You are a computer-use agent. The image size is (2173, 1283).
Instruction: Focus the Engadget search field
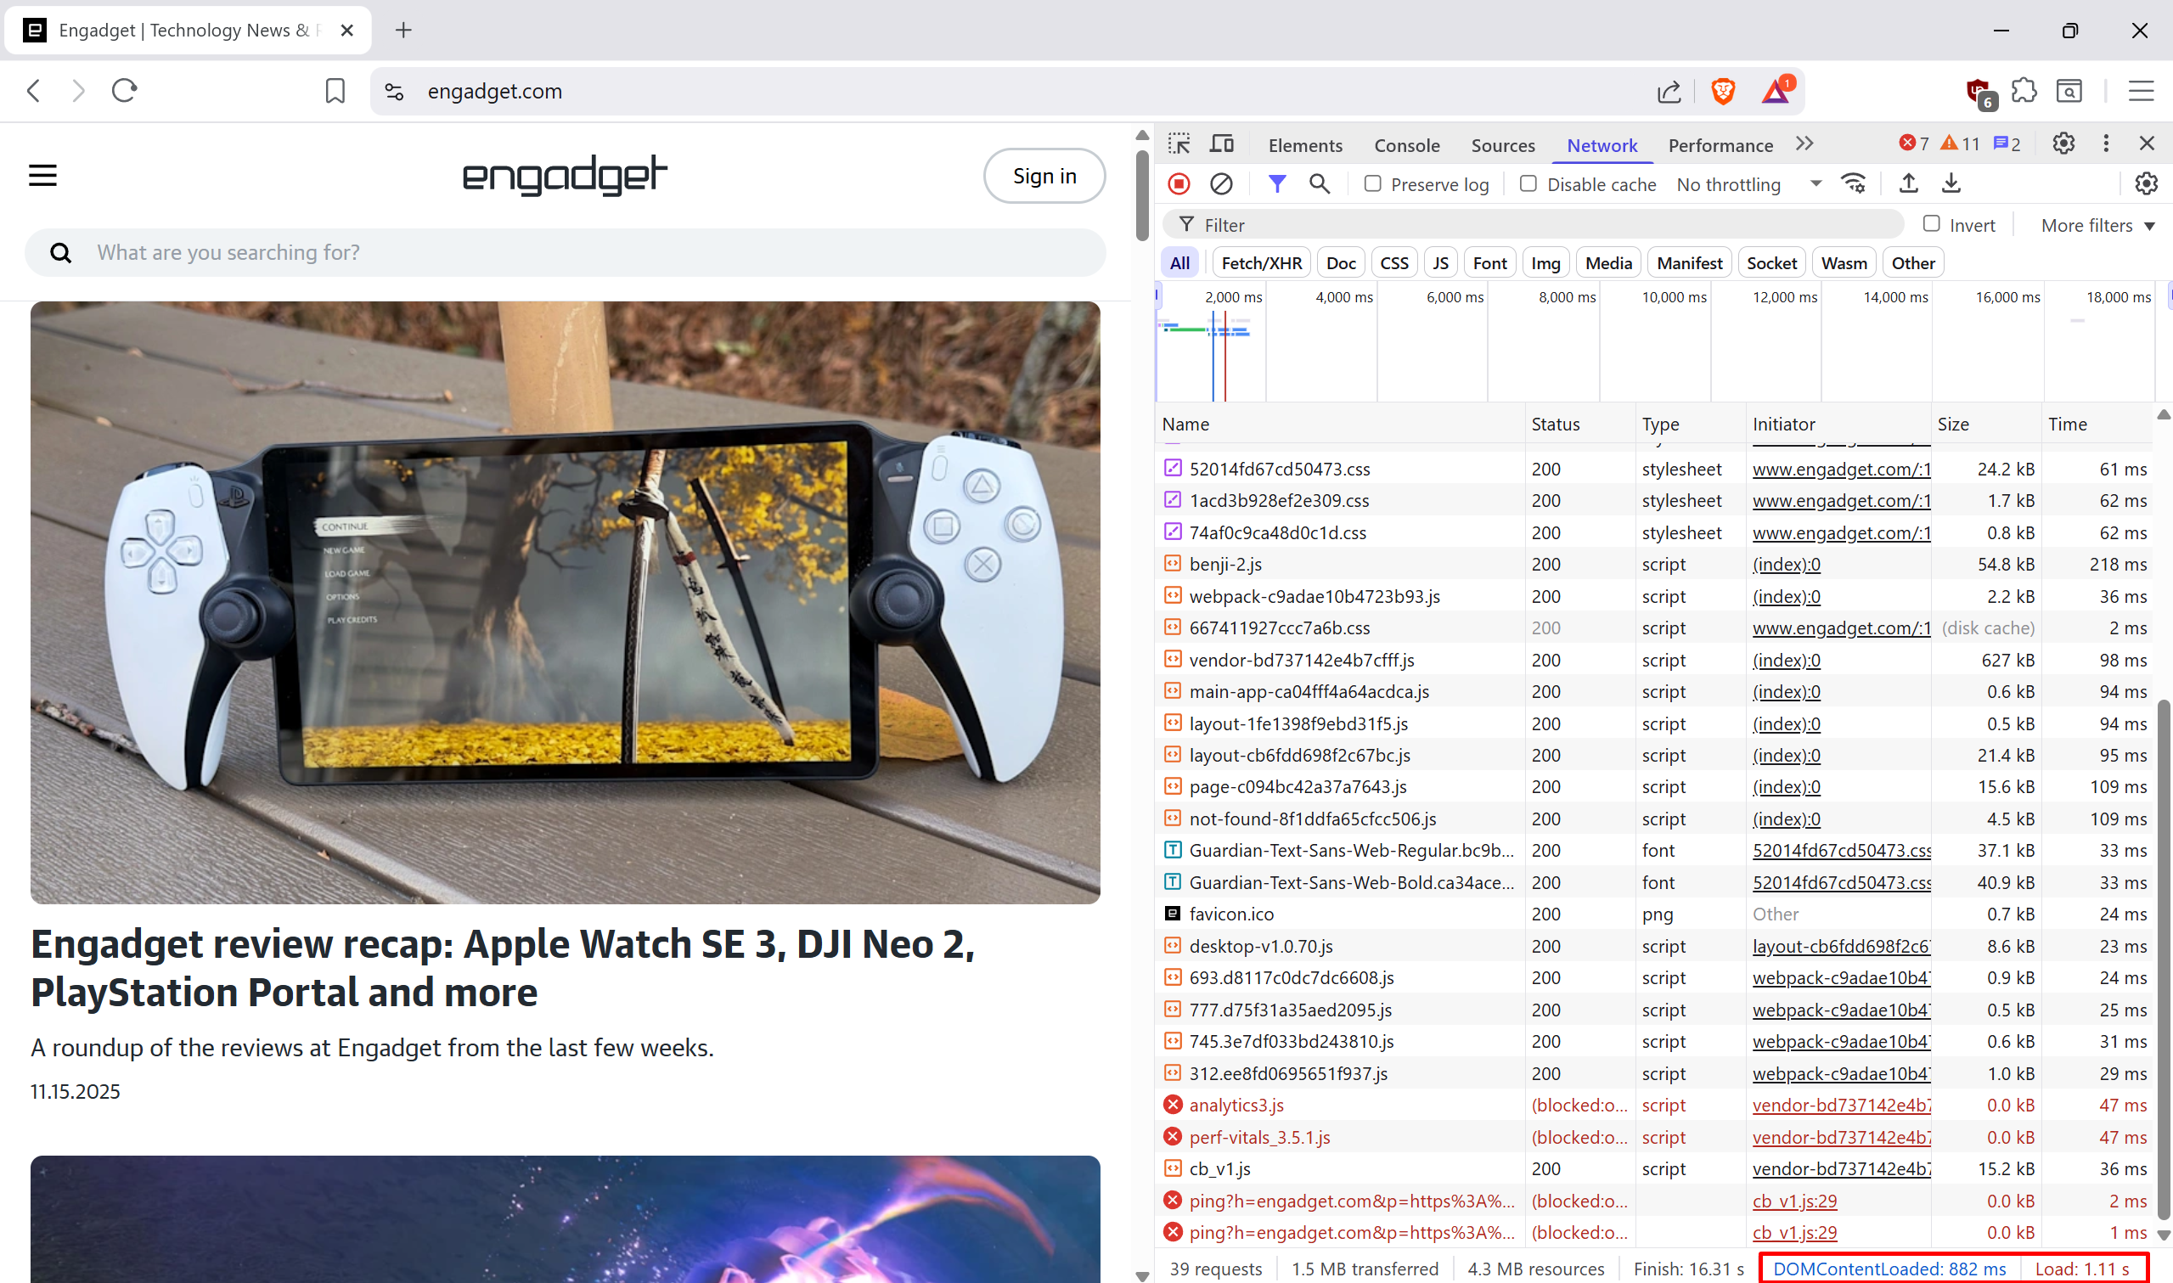point(566,252)
